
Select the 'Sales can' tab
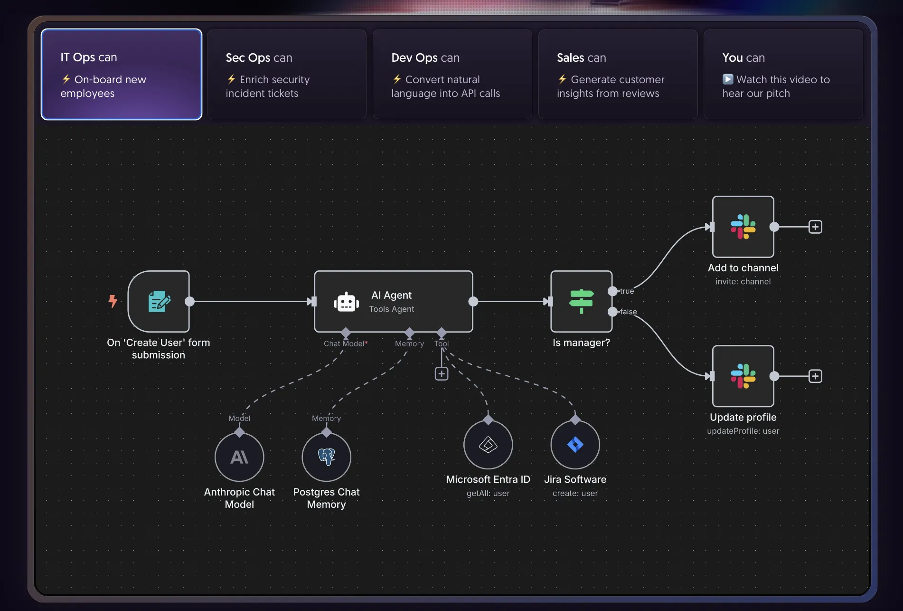point(617,75)
